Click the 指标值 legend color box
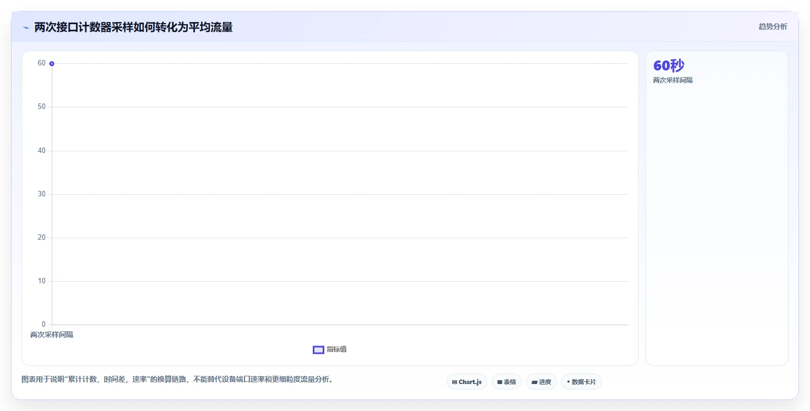 point(318,349)
